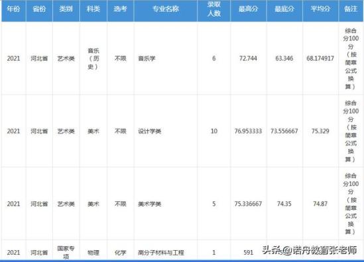Click the 音乐（历史）subject cell

tap(93, 59)
